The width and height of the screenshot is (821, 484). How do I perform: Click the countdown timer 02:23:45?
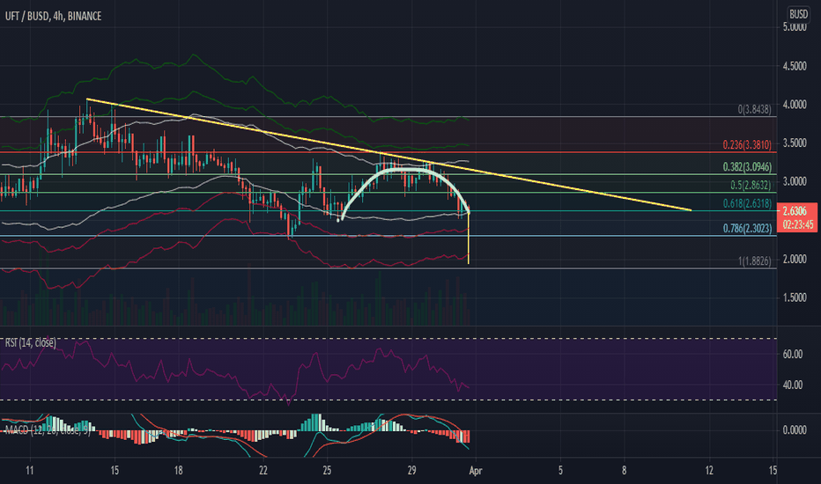pos(798,224)
